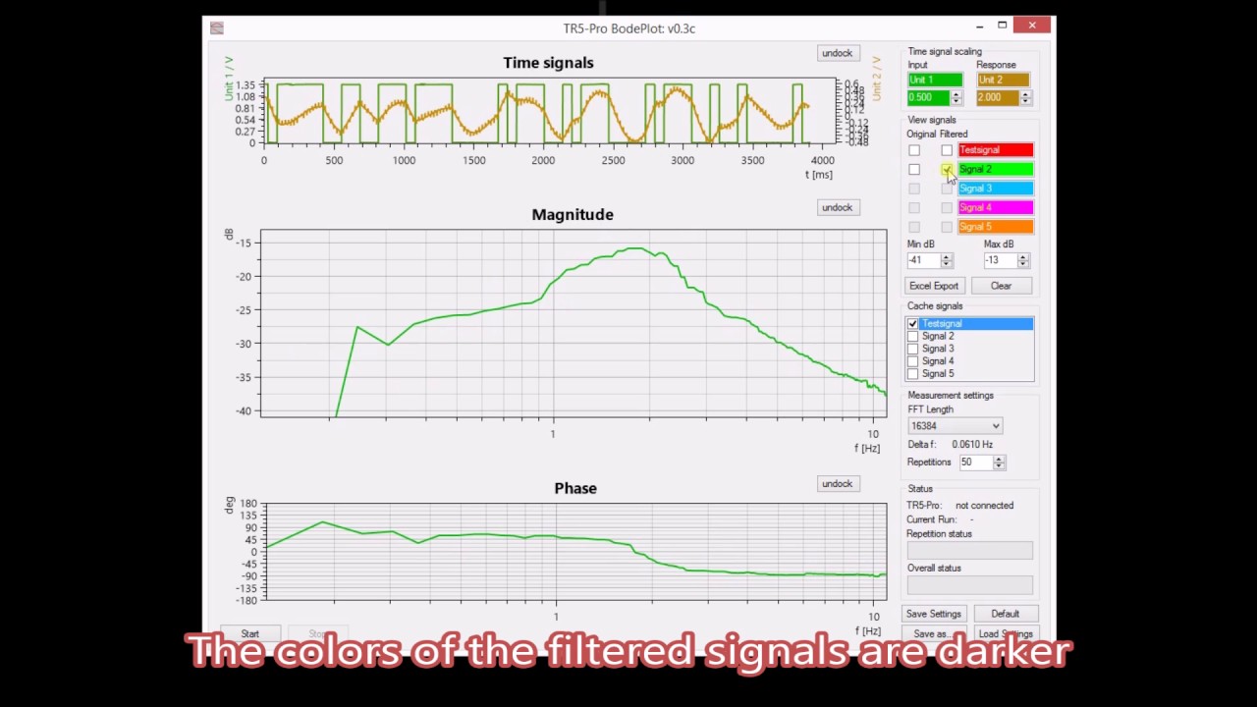Click the green Signal 2 color swatch
1257x707 pixels.
pyautogui.click(x=996, y=169)
